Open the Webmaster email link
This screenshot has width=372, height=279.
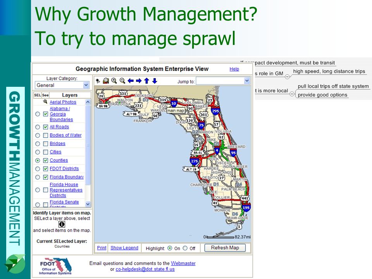[x=183, y=263]
